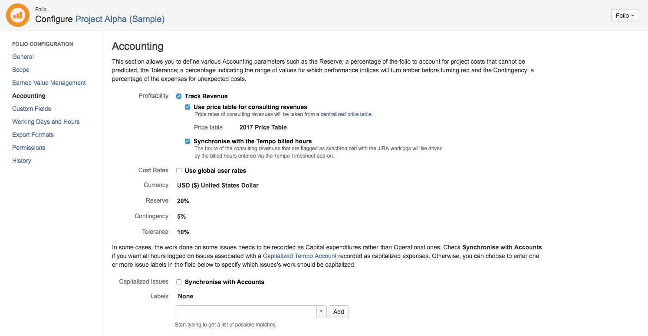The width and height of the screenshot is (648, 336).
Task: Open the Folio menu in top right corner
Action: [x=625, y=15]
